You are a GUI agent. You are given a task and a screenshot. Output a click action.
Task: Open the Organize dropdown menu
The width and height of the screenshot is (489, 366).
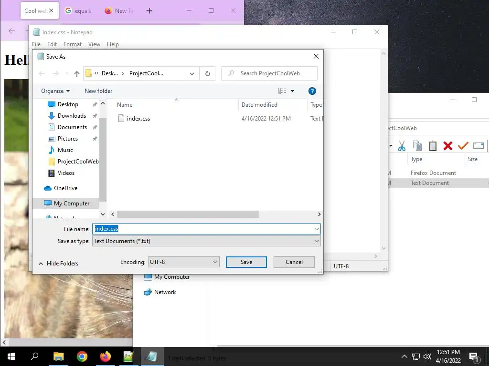(x=55, y=91)
